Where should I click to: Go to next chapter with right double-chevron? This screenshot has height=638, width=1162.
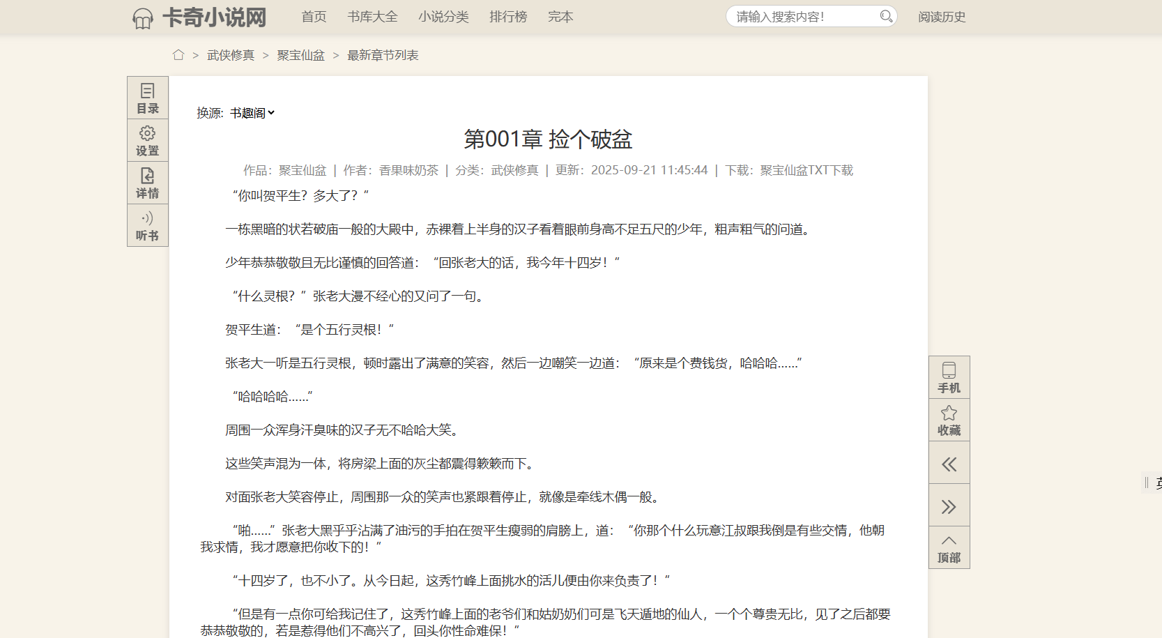[949, 507]
